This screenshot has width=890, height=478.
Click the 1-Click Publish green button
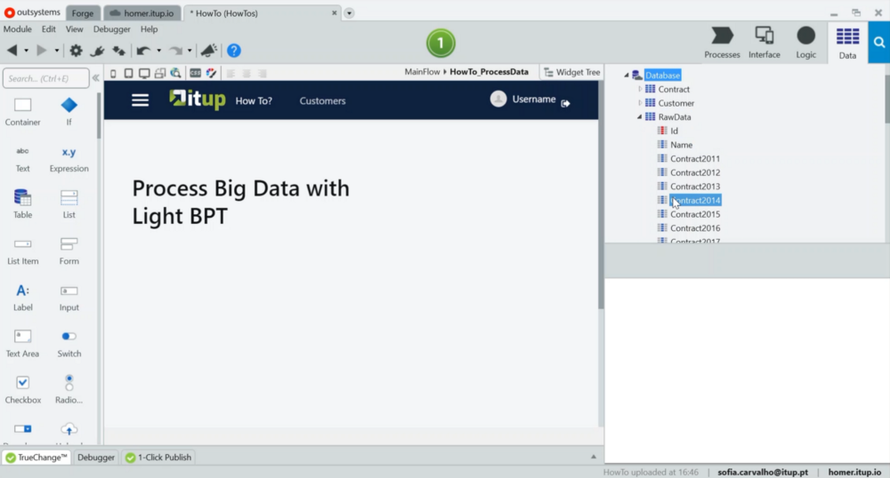coord(441,43)
